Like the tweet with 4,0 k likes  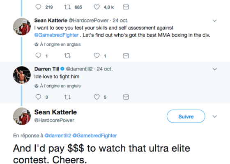click(97, 7)
